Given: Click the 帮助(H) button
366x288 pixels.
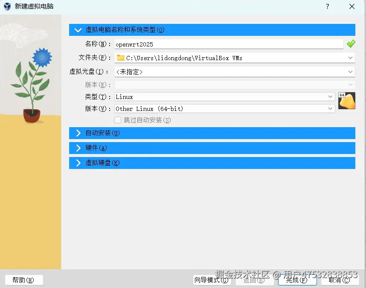Looking at the screenshot, I should point(24,280).
